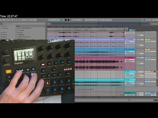
Task: Adjust first Digi track volume slider
Action: [147, 73]
